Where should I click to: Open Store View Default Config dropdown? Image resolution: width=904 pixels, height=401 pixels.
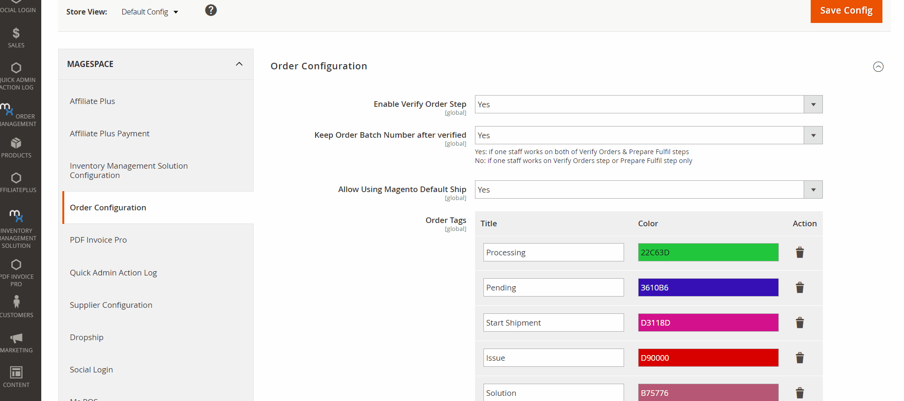pos(150,12)
